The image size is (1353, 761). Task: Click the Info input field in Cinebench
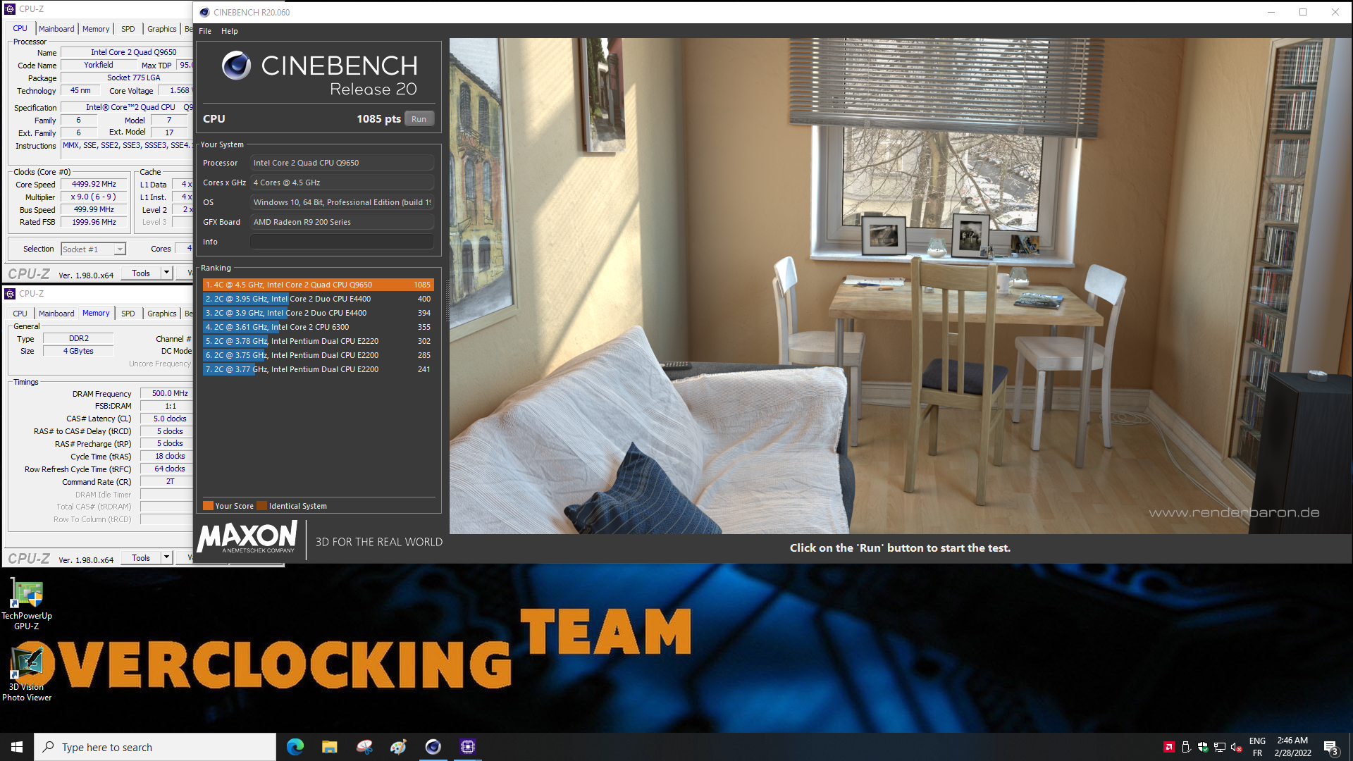[x=342, y=242]
